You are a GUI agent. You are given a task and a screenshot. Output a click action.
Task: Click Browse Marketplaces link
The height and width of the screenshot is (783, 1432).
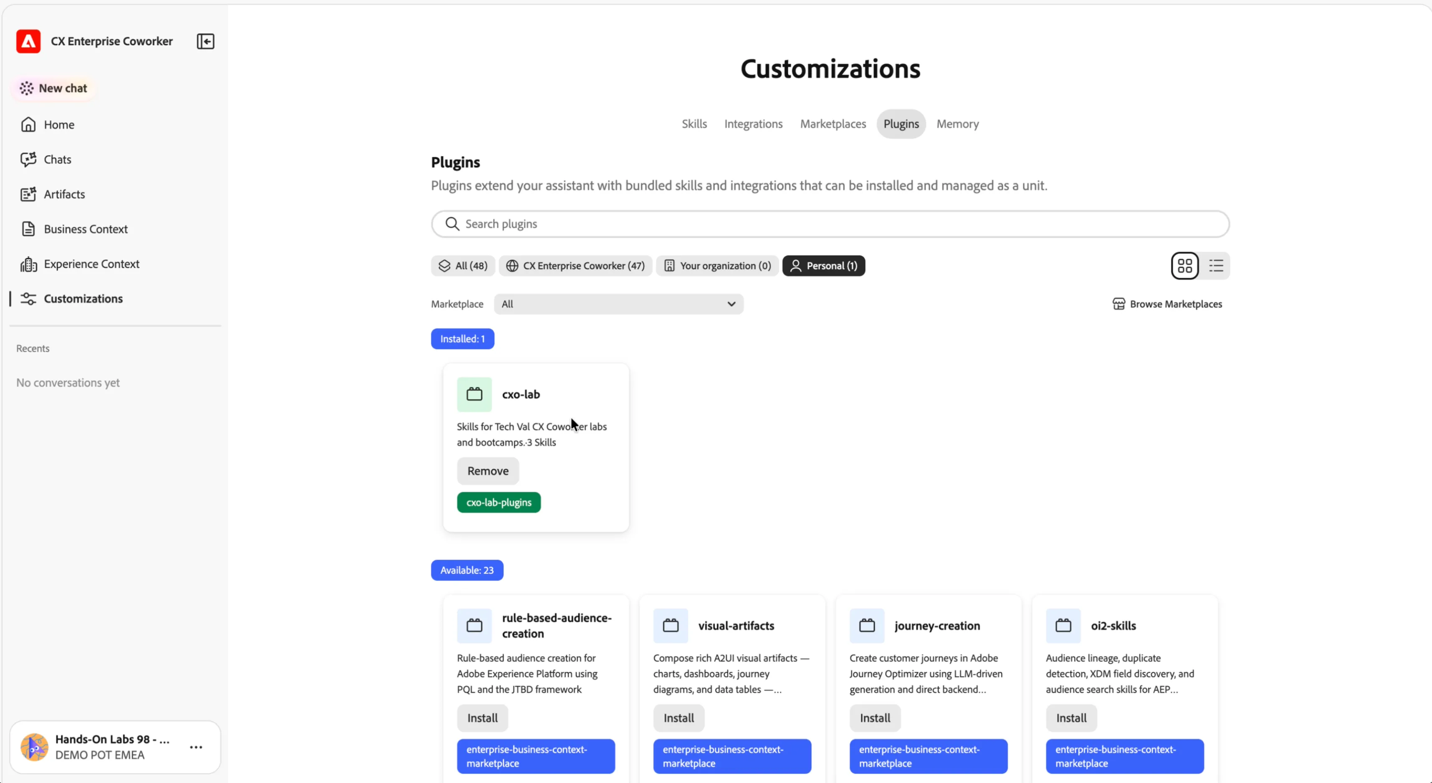pyautogui.click(x=1167, y=304)
